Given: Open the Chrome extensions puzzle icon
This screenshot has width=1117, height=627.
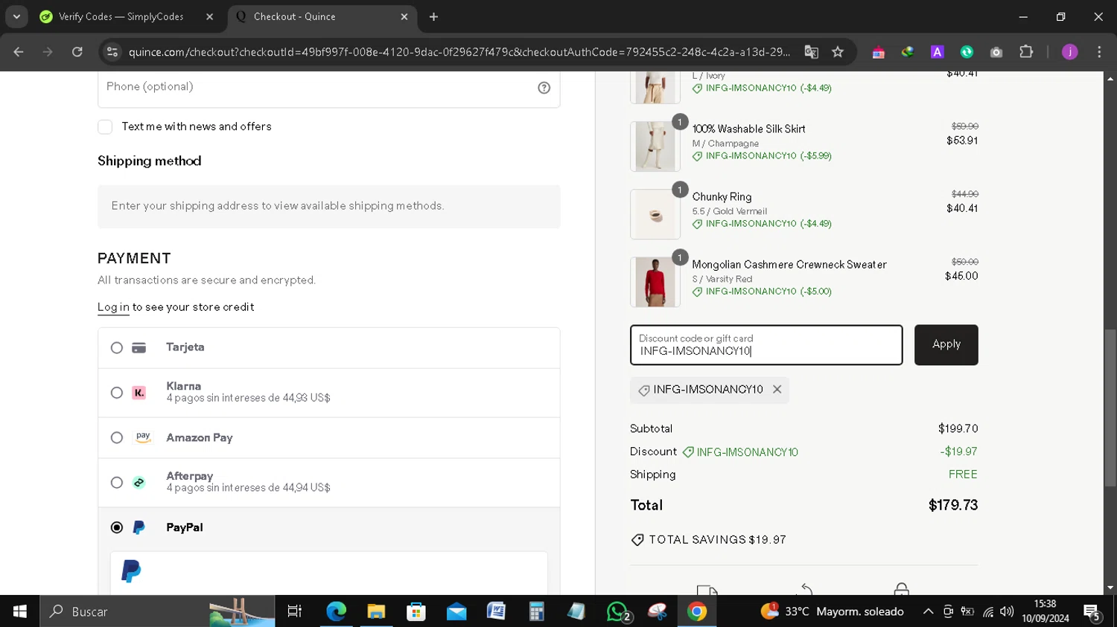Looking at the screenshot, I should (1026, 52).
